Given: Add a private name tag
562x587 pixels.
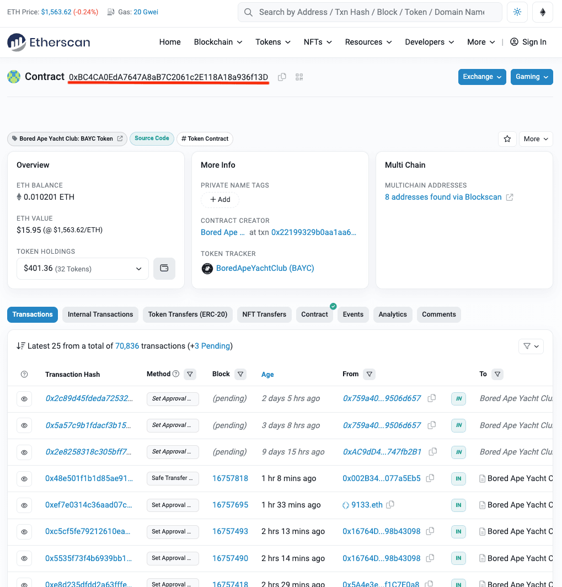Looking at the screenshot, I should click(220, 200).
